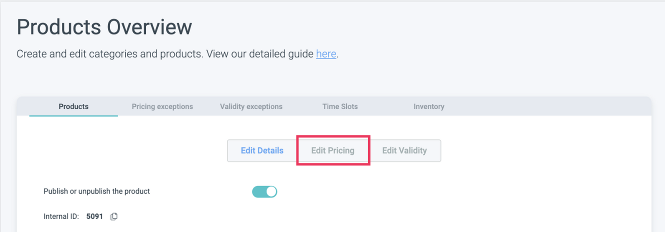Switch to the Products tab
The height and width of the screenshot is (232, 665).
click(73, 106)
